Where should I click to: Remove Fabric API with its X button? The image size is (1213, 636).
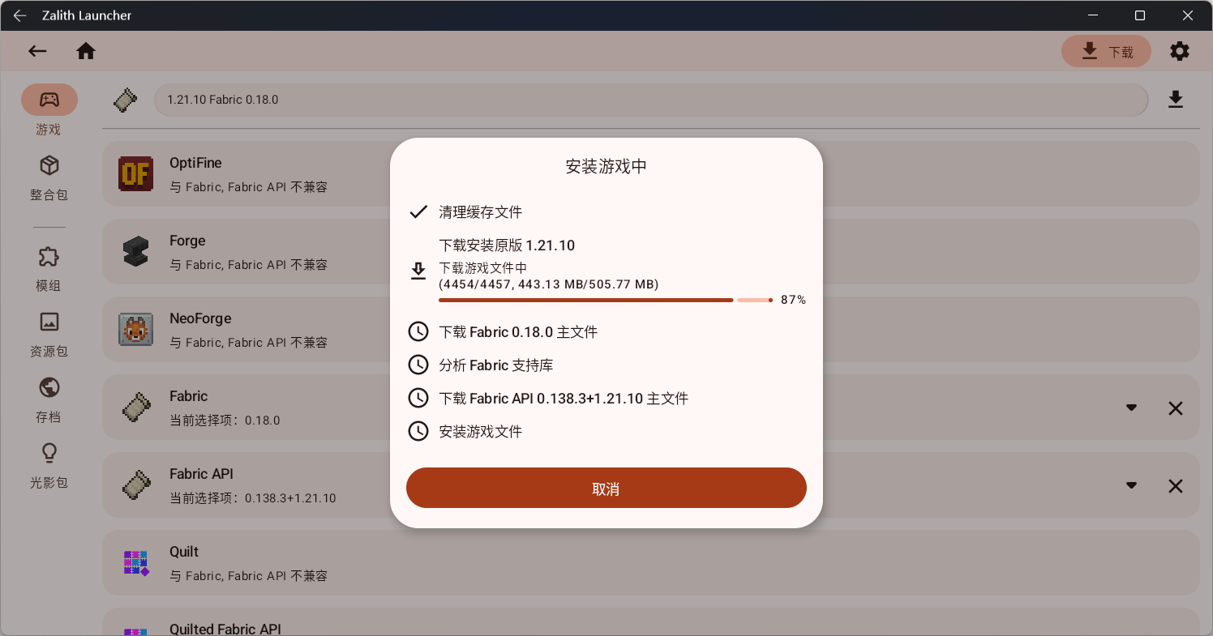click(x=1176, y=485)
